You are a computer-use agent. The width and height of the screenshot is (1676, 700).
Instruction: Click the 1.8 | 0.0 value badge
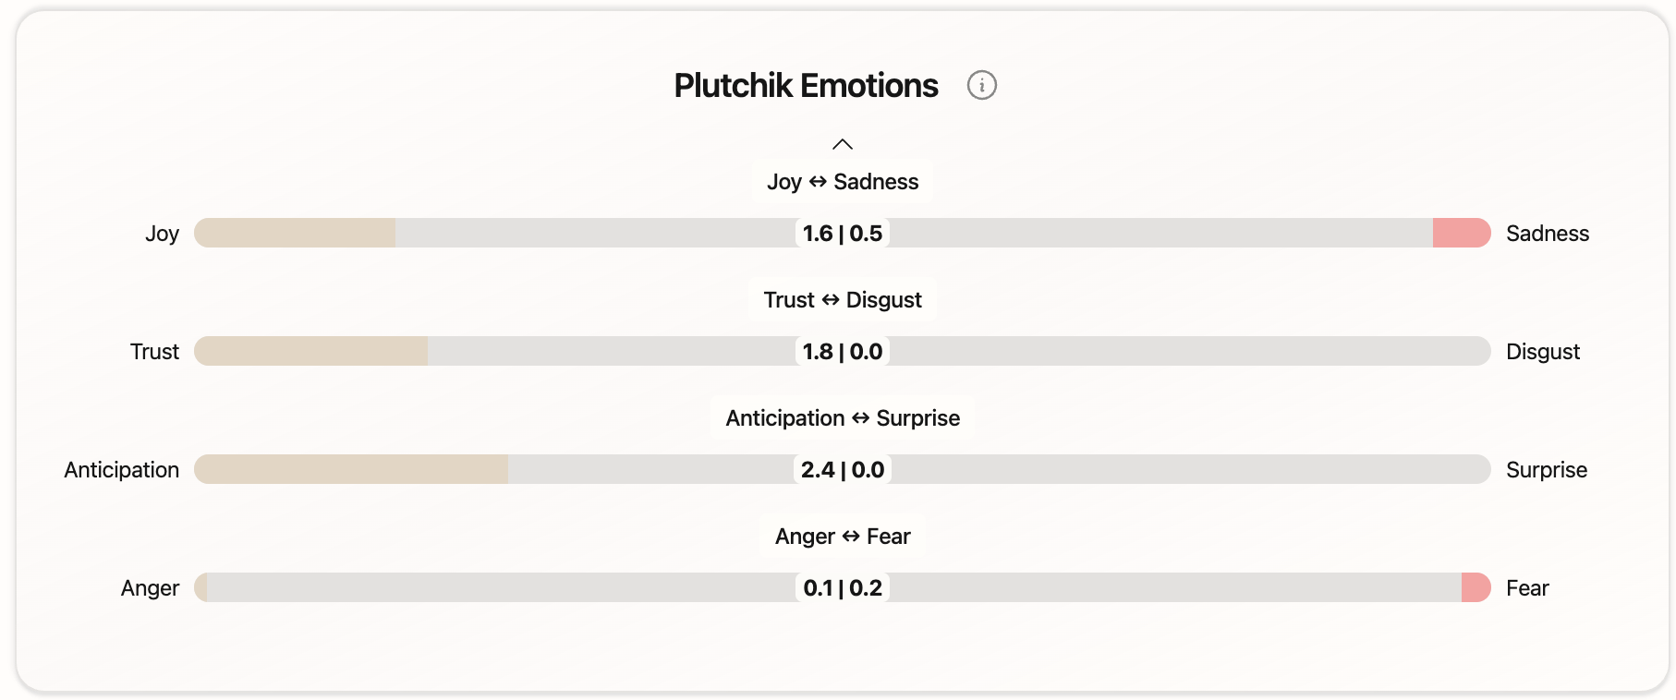coord(842,351)
